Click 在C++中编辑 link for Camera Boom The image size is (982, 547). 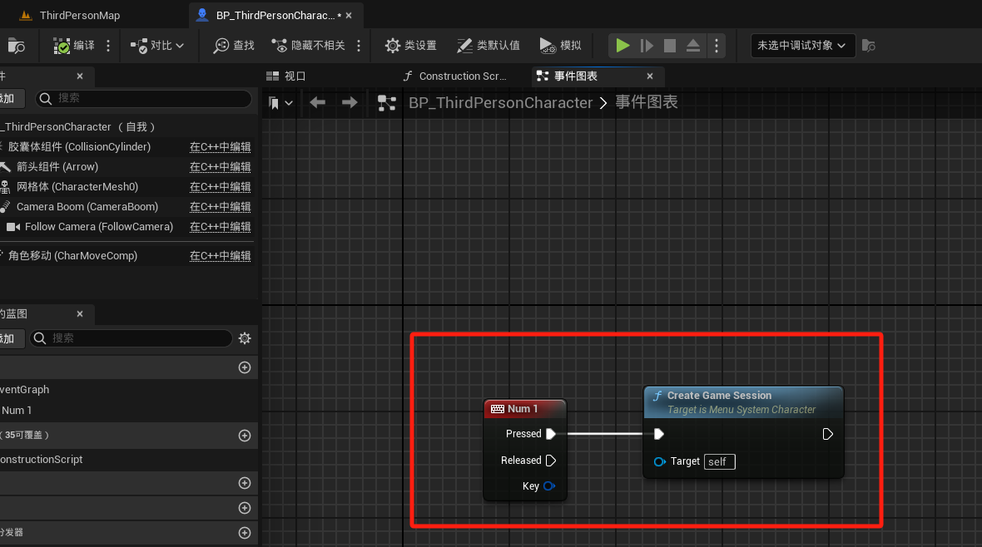tap(220, 207)
